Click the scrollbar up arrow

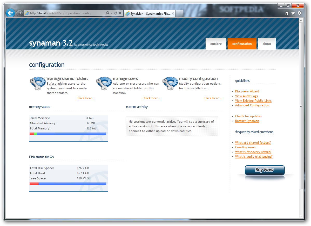tap(301, 20)
